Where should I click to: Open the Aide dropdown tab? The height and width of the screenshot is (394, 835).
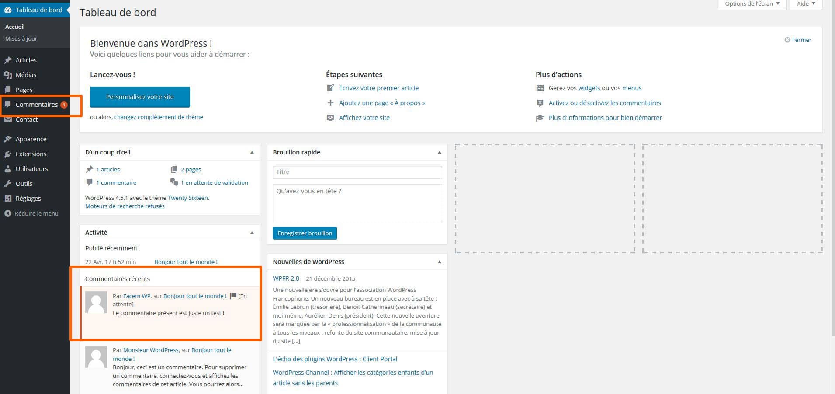coord(806,4)
